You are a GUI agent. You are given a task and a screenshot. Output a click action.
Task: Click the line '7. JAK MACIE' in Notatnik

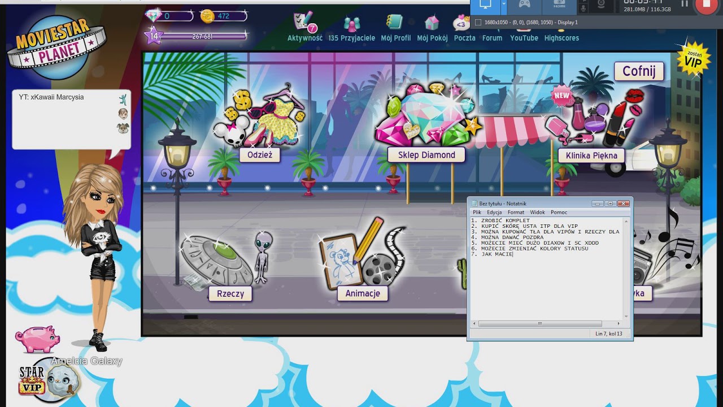492,254
